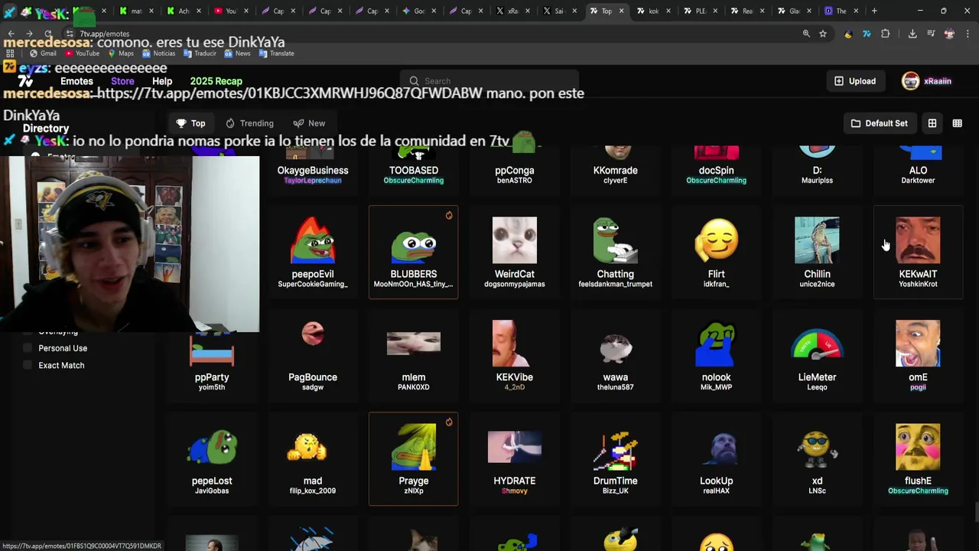The height and width of the screenshot is (551, 979).
Task: Reload the page with the refresh icon
Action: pos(47,34)
